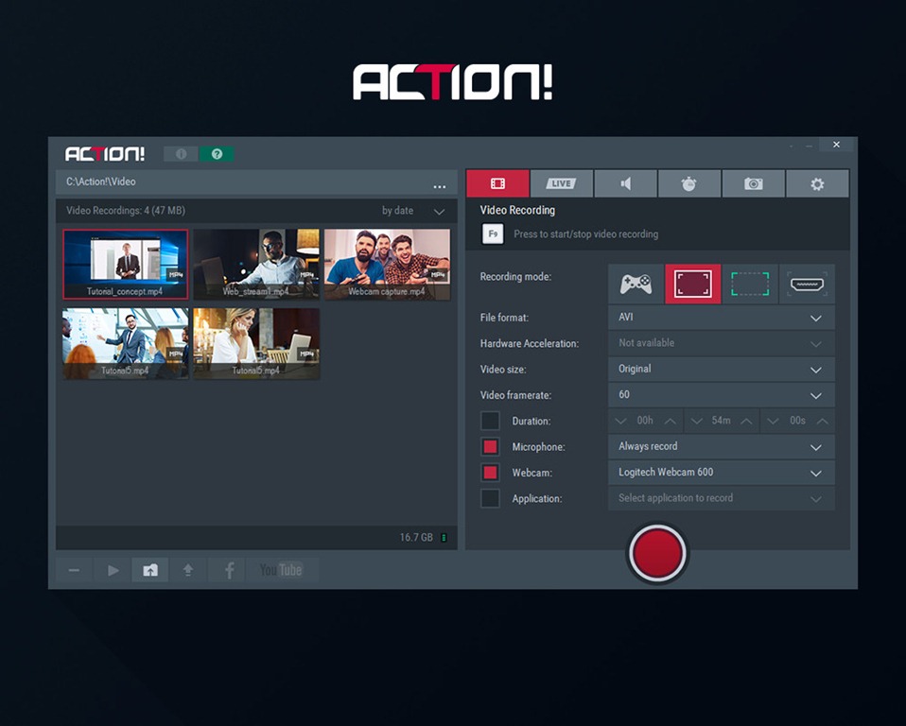Click the delete recording minus icon
Image resolution: width=906 pixels, height=726 pixels.
tap(74, 570)
